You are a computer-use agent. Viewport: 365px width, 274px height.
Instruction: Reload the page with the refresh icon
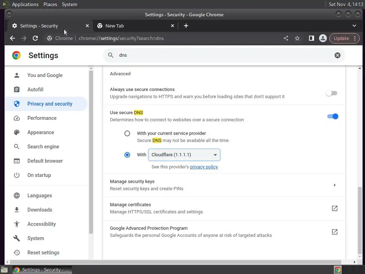coord(35,38)
